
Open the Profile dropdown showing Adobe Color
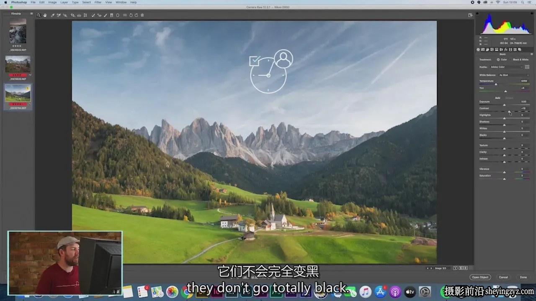tap(506, 67)
